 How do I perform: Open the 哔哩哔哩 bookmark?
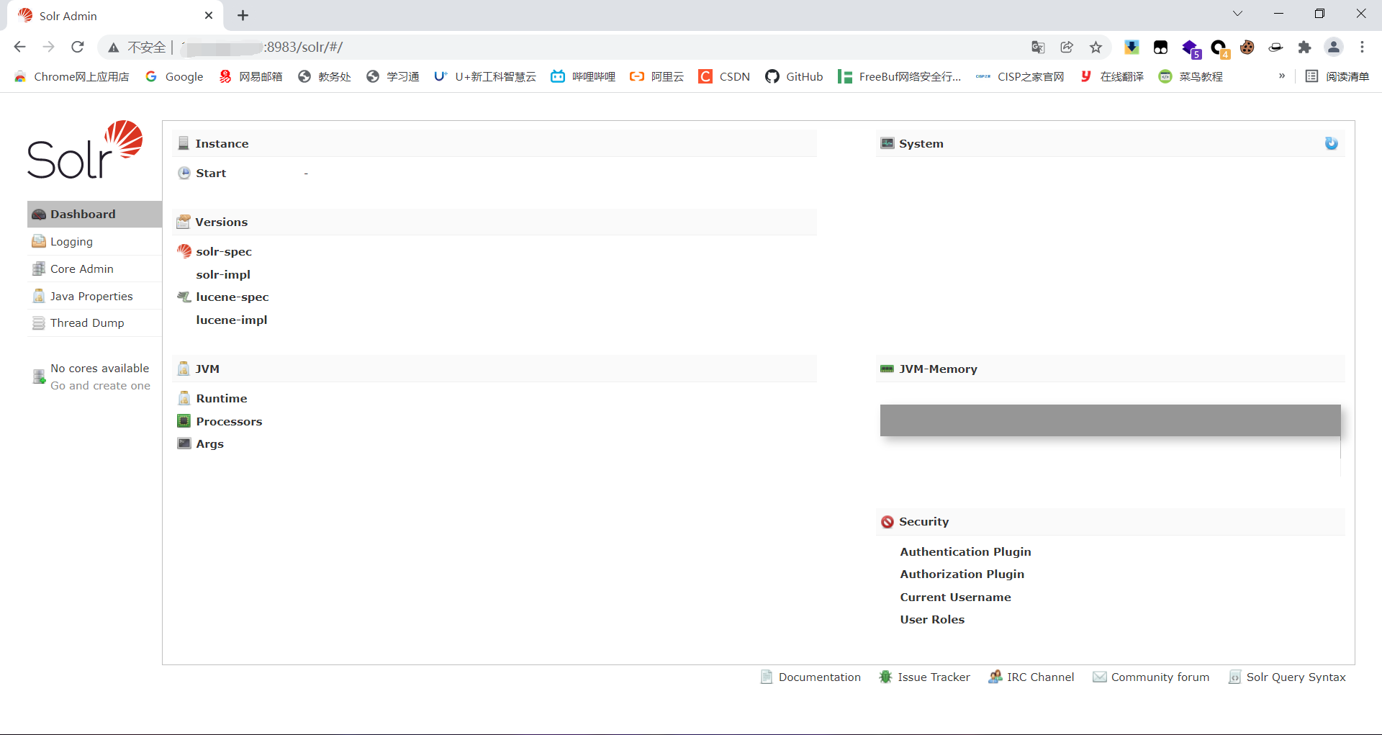[x=583, y=76]
